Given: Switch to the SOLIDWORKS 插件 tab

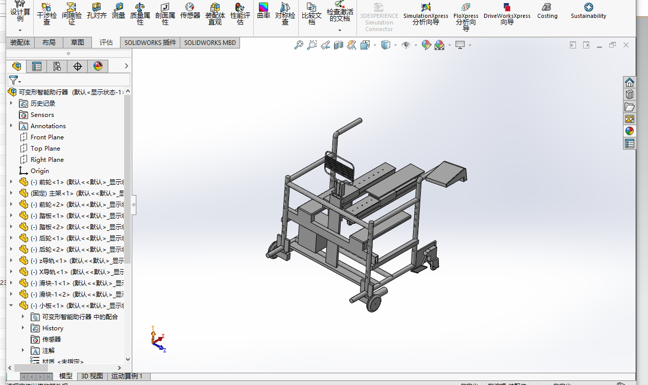Looking at the screenshot, I should pos(150,42).
